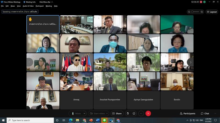Image resolution: width=220 pixels, height=123 pixels.
Task: Open the Share menu
Action: click(x=13, y=6)
